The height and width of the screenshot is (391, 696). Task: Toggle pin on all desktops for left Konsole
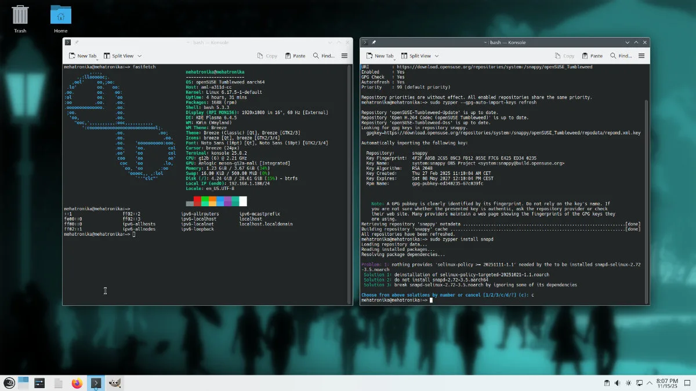click(77, 42)
